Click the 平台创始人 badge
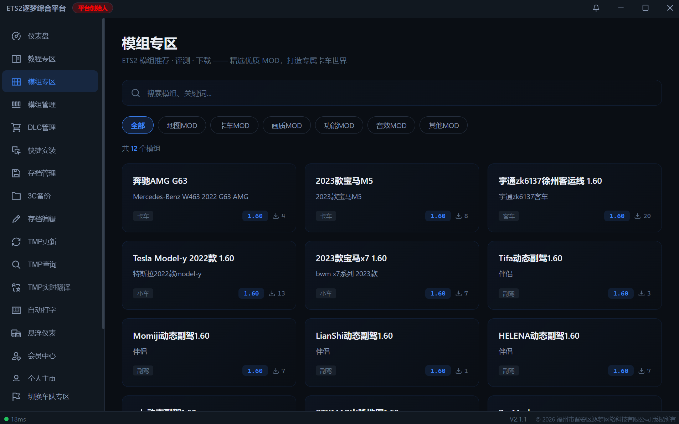The image size is (679, 424). (93, 8)
